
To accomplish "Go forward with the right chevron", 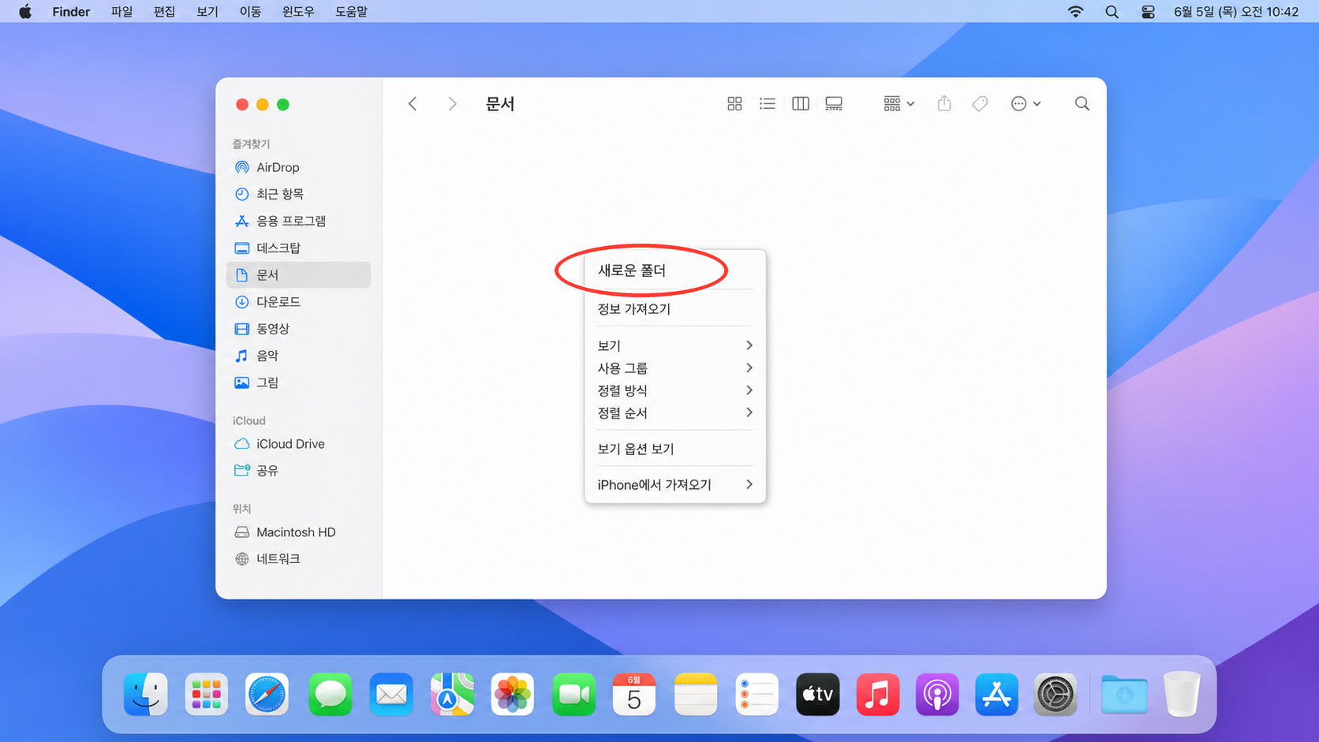I will click(x=452, y=104).
